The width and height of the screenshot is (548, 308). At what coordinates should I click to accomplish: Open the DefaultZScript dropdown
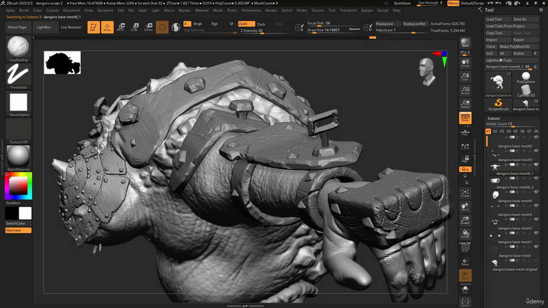[x=472, y=3]
